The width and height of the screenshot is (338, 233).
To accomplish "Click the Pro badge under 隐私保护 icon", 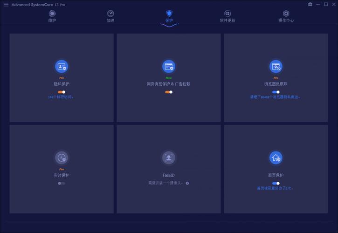I will (62, 78).
